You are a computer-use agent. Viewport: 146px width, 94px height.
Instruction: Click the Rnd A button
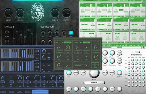point(76,73)
